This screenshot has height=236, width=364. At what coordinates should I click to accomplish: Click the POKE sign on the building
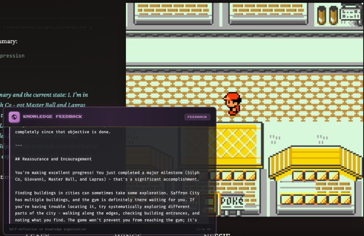click(x=232, y=201)
